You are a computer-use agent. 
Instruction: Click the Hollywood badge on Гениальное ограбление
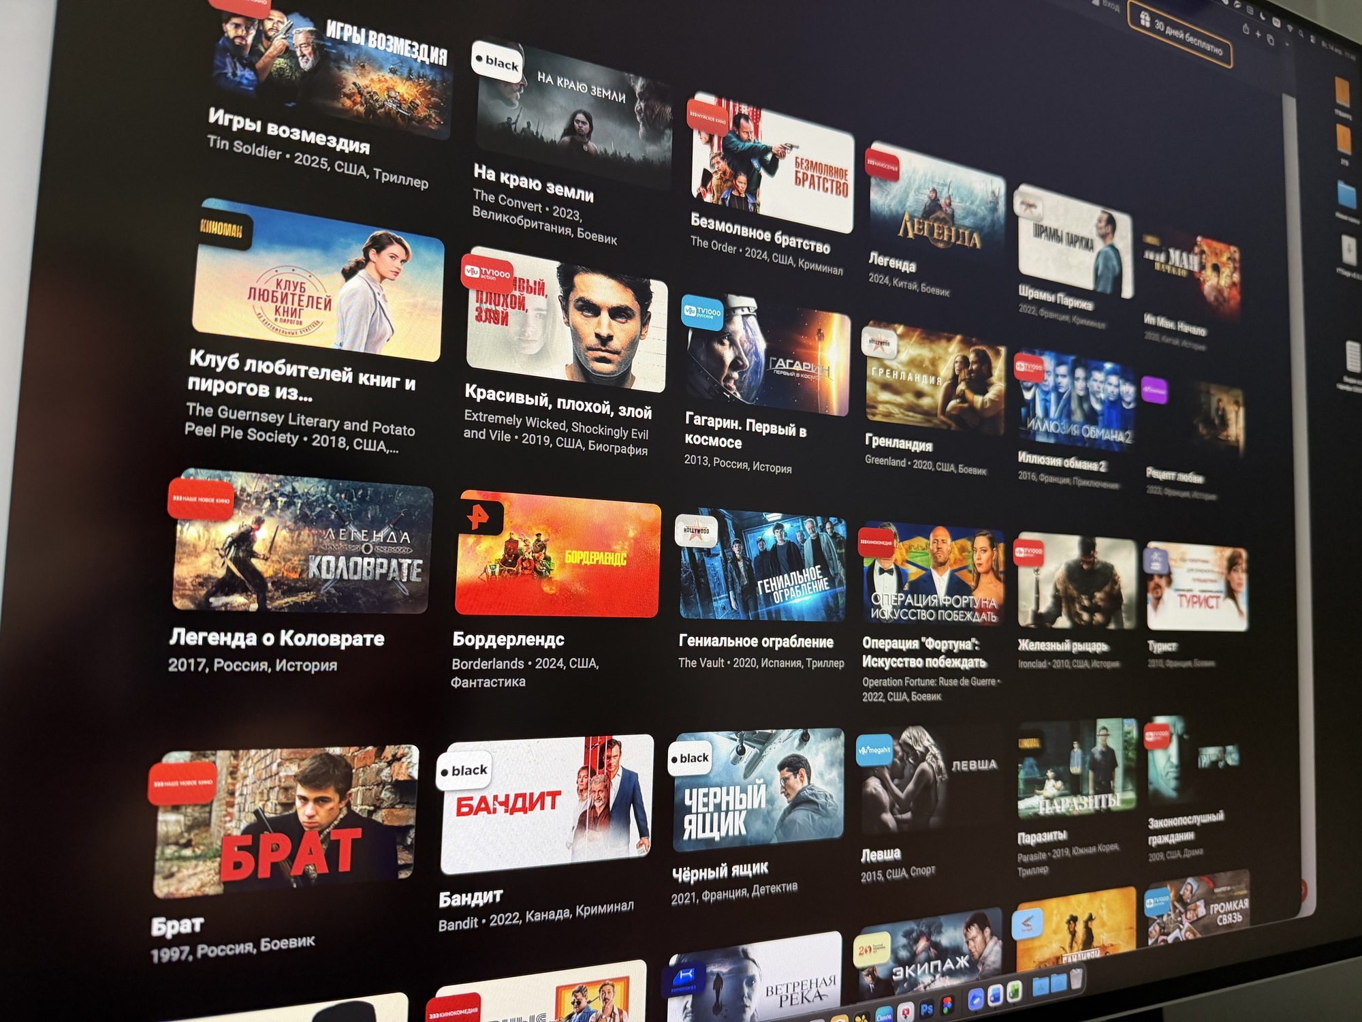(x=696, y=530)
